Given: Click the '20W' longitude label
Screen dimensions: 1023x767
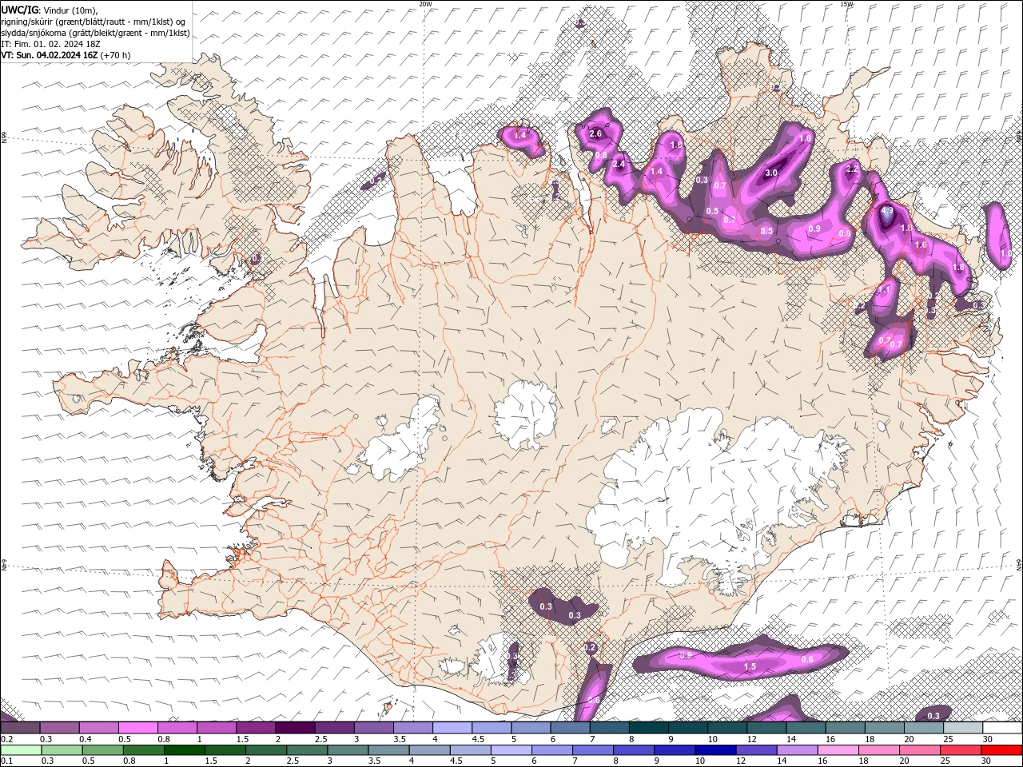Looking at the screenshot, I should (425, 4).
